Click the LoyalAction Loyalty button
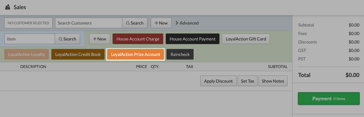This screenshot has width=364, height=117. pos(27,54)
